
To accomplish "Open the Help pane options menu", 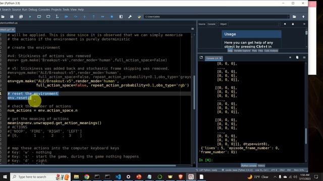I will point(304,24).
